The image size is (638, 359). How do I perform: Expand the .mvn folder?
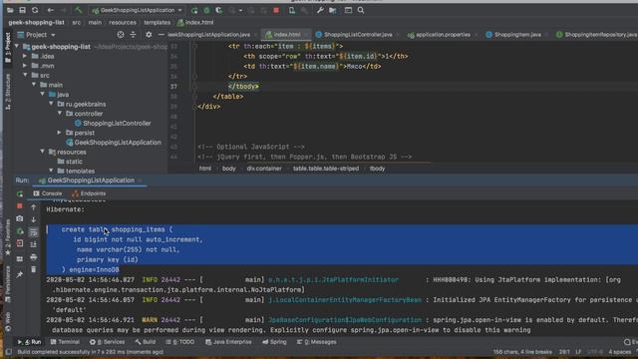coord(25,66)
